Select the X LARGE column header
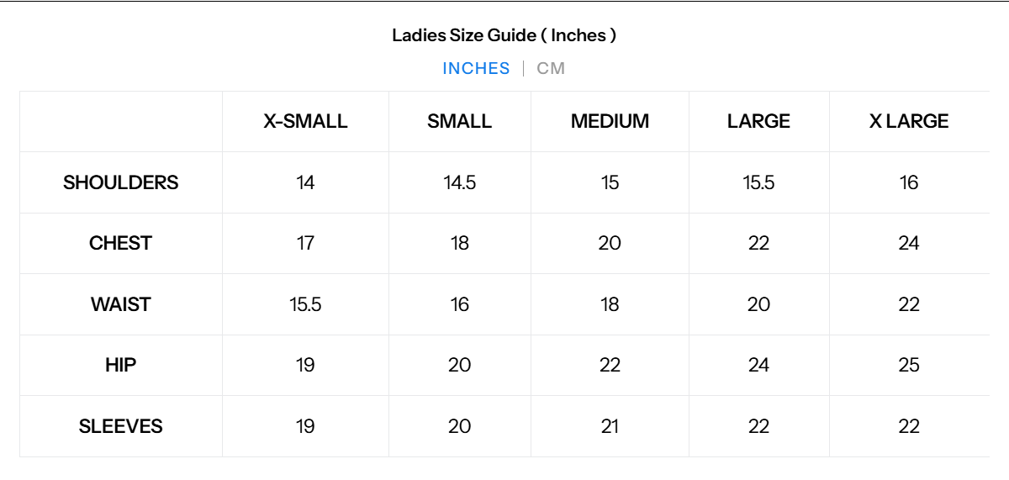Screen dimensions: 1009x480 click(x=908, y=121)
